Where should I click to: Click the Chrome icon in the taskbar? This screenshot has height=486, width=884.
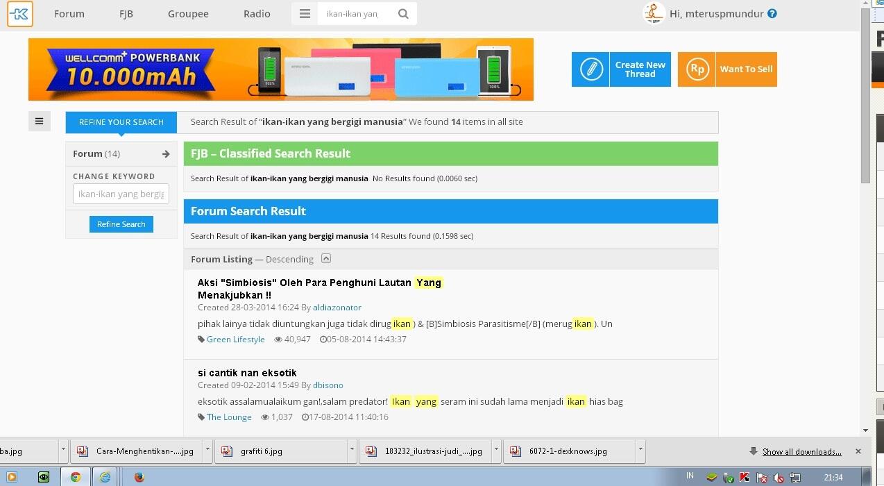[x=76, y=477]
